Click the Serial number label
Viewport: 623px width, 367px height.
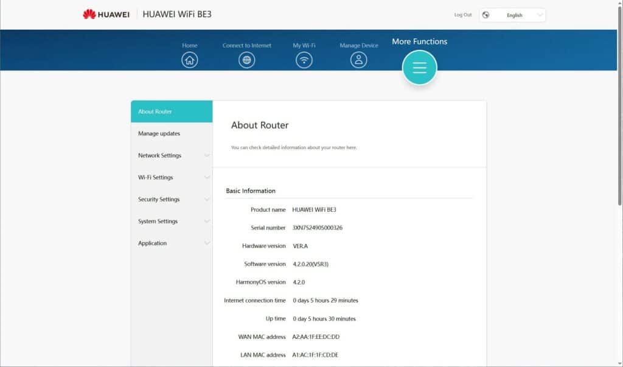[268, 228]
